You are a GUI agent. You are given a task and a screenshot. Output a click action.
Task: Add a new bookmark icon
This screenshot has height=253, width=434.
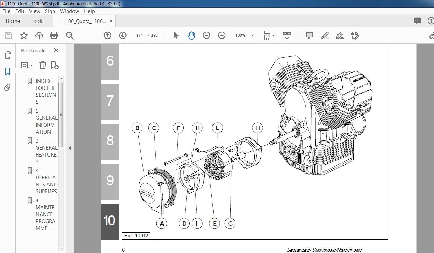[54, 65]
